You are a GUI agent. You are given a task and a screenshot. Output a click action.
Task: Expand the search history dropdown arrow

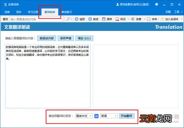click(x=62, y=19)
